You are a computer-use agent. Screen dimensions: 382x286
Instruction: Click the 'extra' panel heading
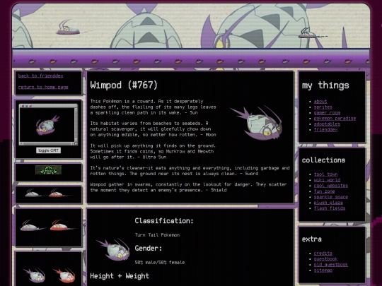coord(311,239)
